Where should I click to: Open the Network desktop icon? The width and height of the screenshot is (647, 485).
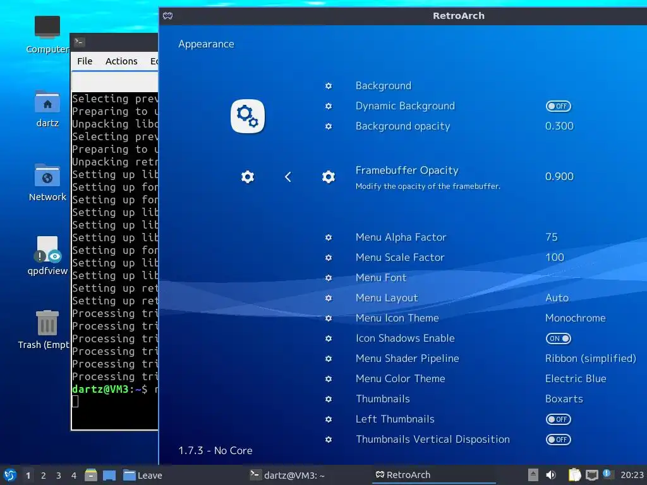click(x=47, y=176)
